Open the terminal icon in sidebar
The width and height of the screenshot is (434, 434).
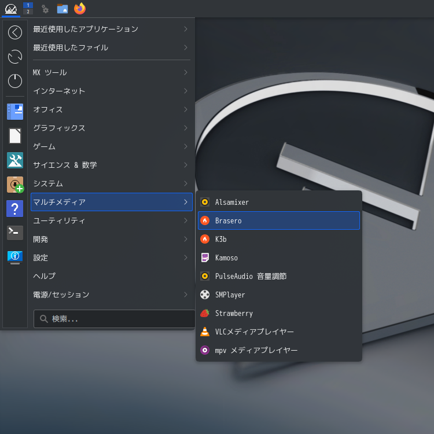coord(15,233)
